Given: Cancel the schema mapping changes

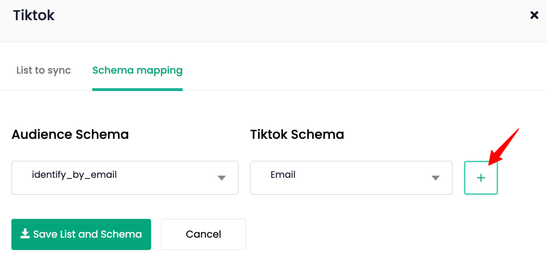Looking at the screenshot, I should click(x=203, y=234).
